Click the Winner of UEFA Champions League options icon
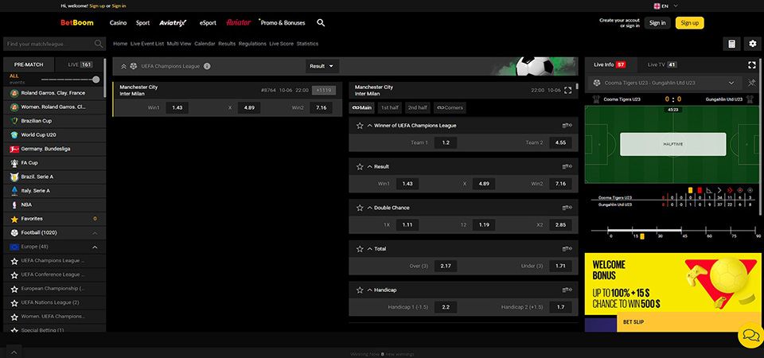Viewport: 764px width, 358px height. pyautogui.click(x=567, y=126)
